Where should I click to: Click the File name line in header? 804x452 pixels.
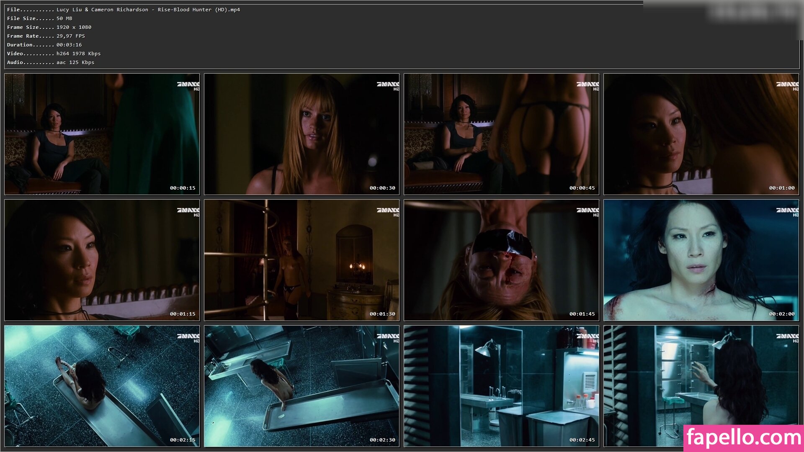(x=124, y=10)
